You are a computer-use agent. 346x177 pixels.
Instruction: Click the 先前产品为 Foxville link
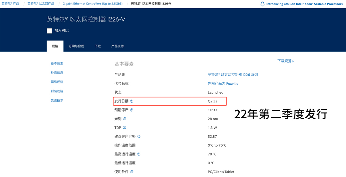(223, 84)
